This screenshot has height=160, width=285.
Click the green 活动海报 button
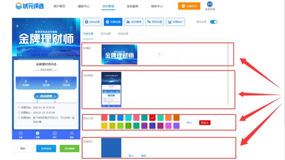(70, 148)
